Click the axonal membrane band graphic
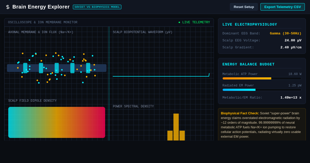 pyautogui.click(x=57, y=68)
